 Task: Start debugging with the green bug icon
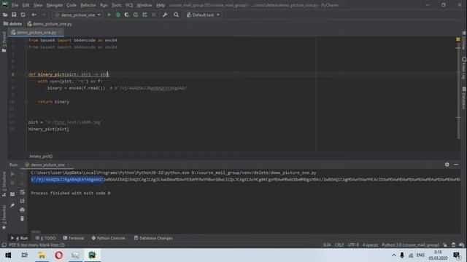118,15
